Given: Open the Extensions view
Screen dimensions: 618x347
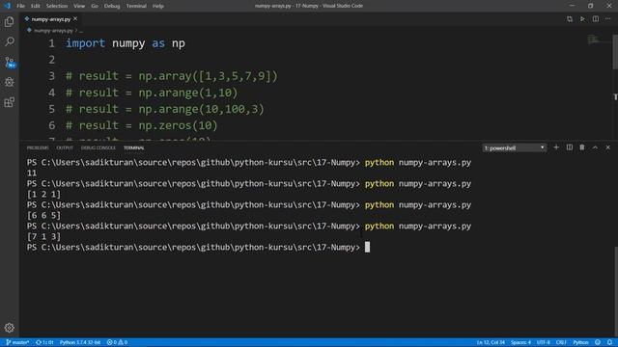Looking at the screenshot, I should point(9,102).
